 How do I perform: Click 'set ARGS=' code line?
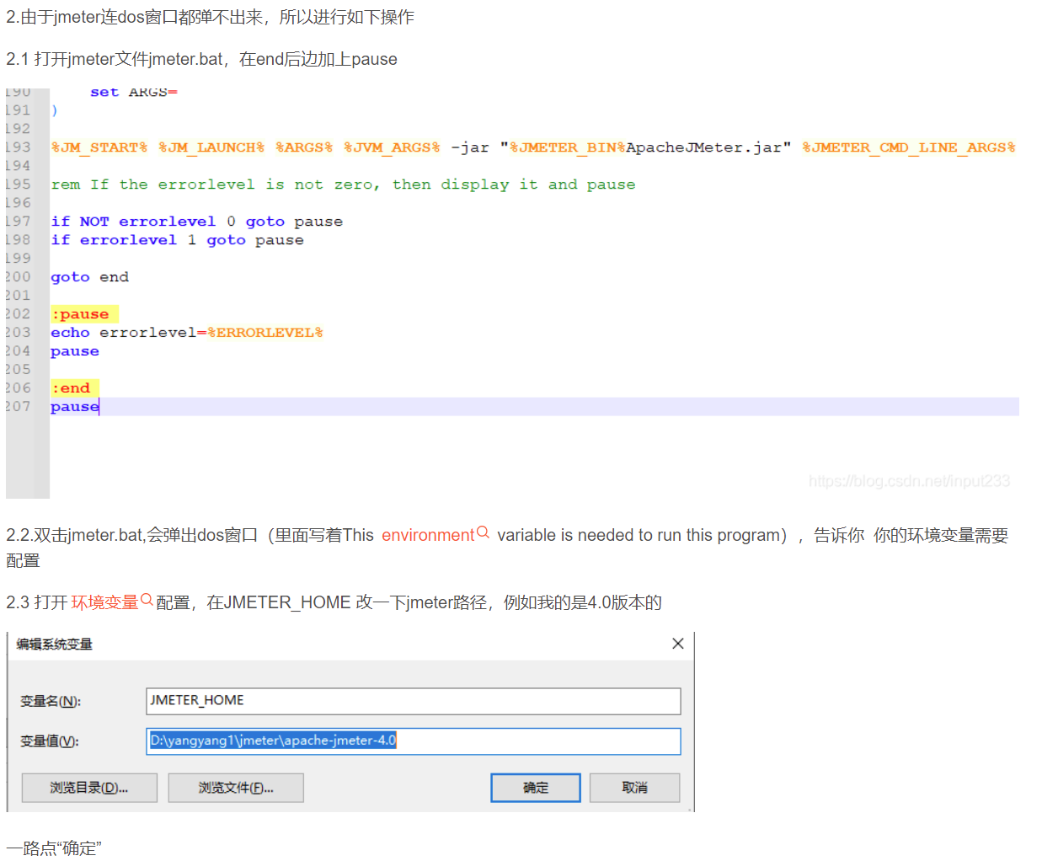click(x=134, y=92)
